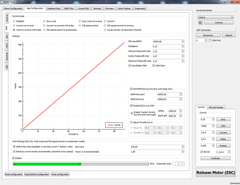Toggle Use Median Filter checkbox

pyautogui.click(x=130, y=65)
